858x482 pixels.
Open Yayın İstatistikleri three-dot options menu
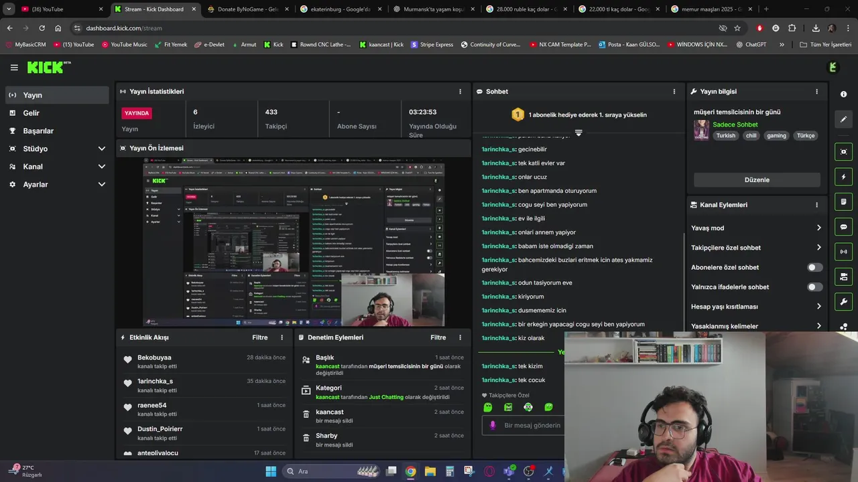click(460, 91)
